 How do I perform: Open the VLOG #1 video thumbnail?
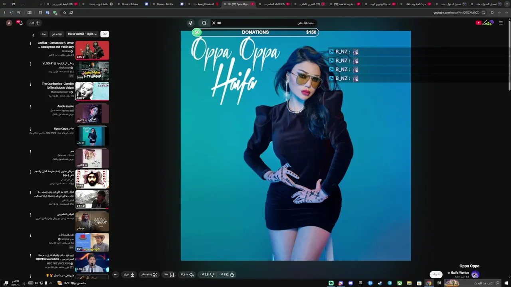92,71
